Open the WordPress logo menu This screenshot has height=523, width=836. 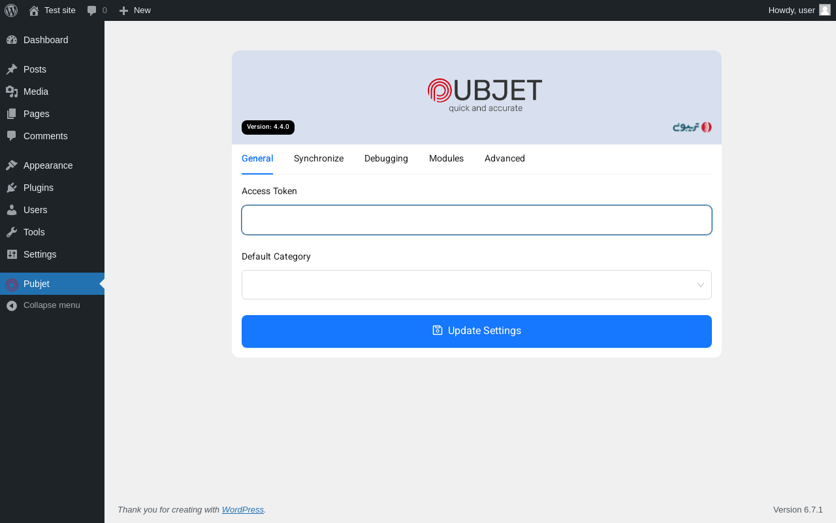[11, 10]
